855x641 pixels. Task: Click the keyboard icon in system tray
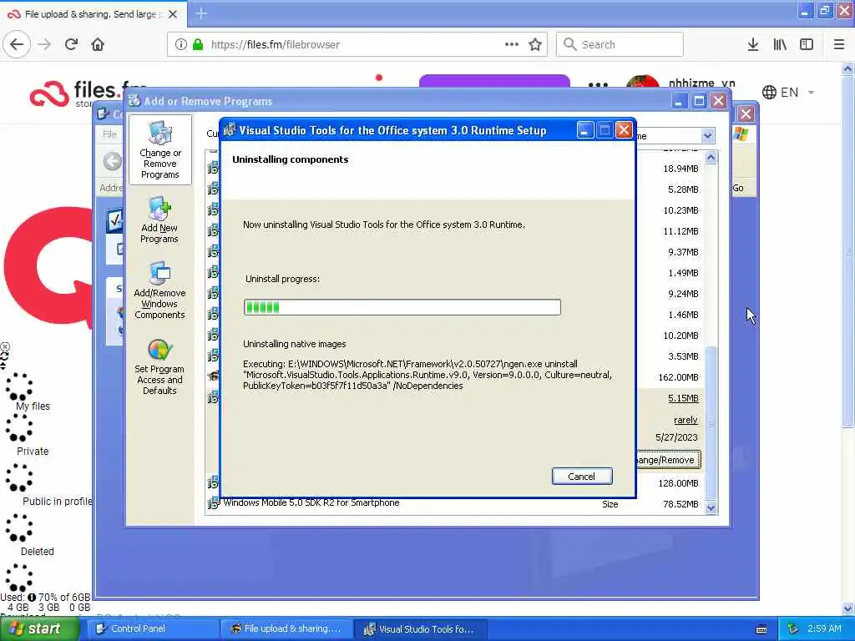[x=761, y=629]
